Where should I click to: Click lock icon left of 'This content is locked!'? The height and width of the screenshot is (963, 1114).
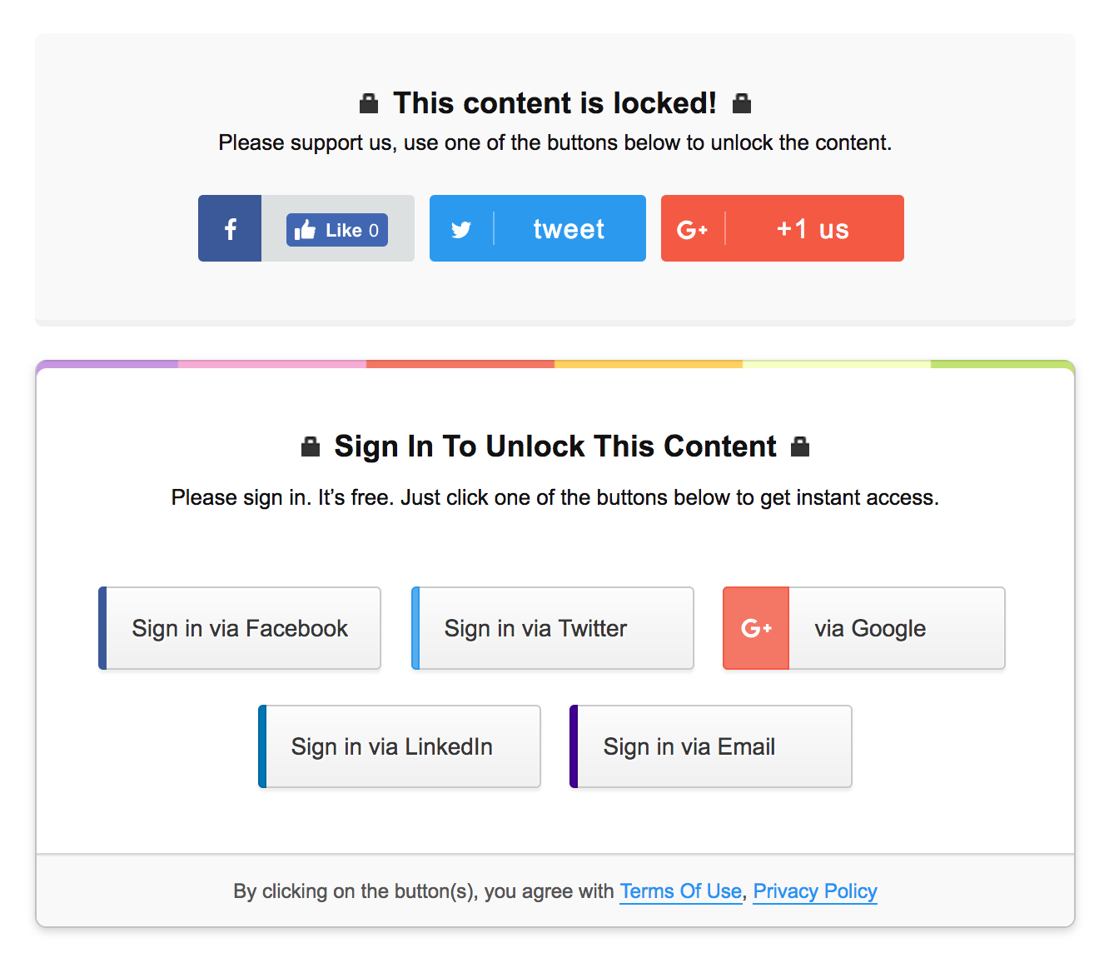(x=368, y=104)
